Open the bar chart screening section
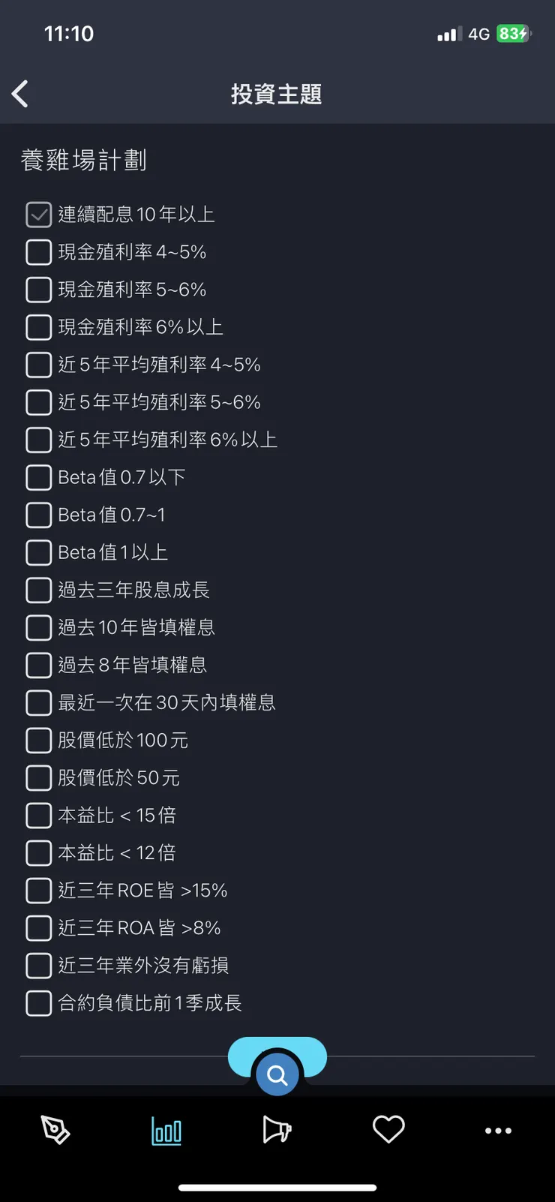 (x=166, y=1130)
